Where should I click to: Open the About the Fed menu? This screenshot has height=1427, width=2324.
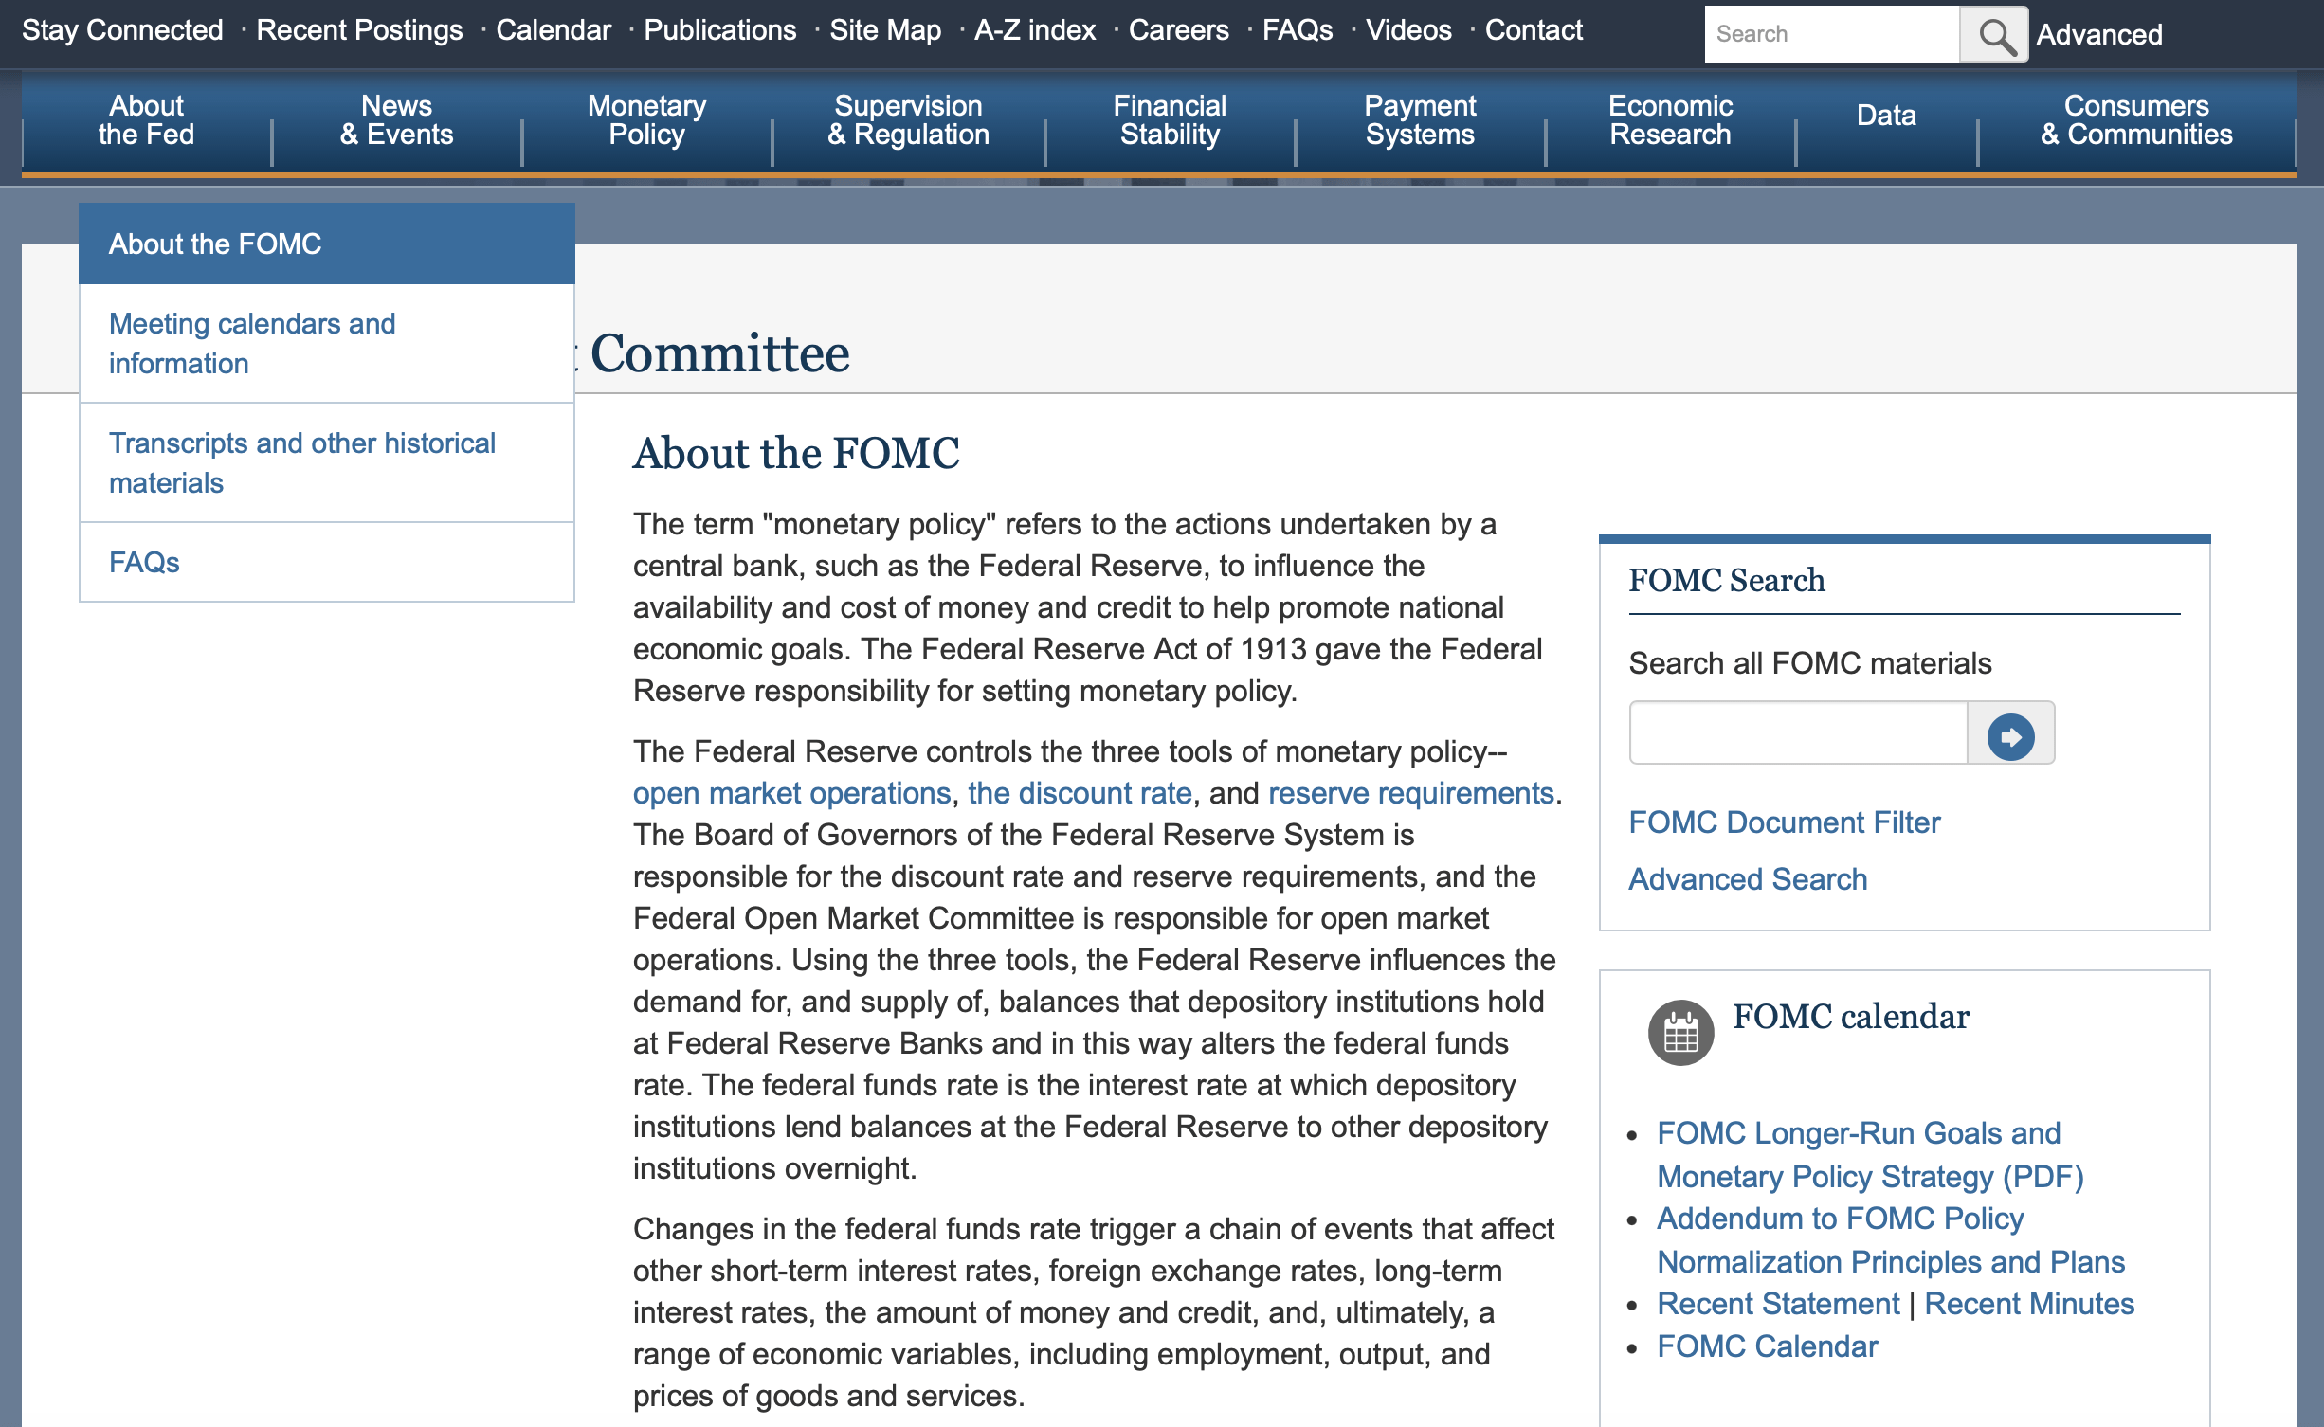point(146,120)
